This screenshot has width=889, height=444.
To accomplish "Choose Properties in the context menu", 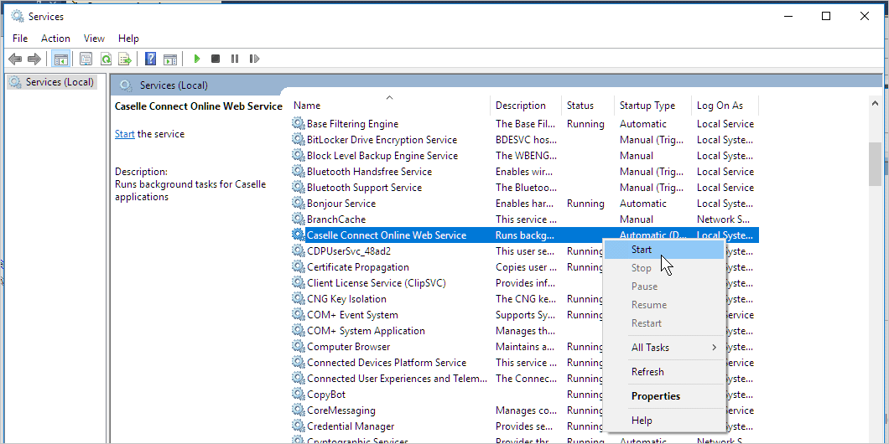I will (x=664, y=396).
